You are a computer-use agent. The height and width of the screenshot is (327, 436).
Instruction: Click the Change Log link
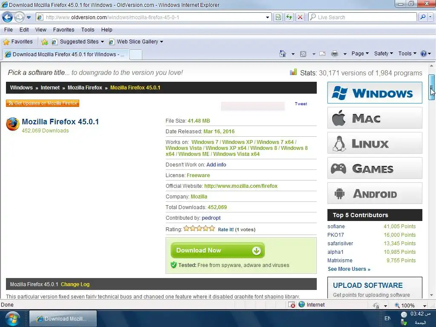75,284
